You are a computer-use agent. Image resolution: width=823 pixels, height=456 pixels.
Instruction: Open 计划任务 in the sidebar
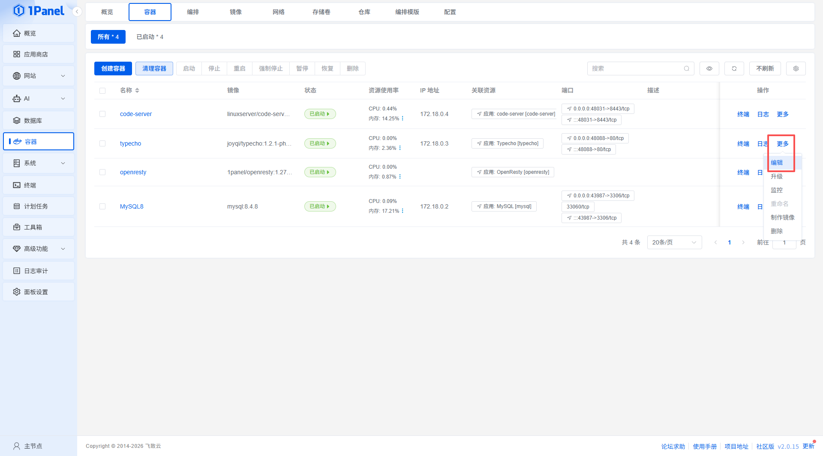[x=39, y=206]
